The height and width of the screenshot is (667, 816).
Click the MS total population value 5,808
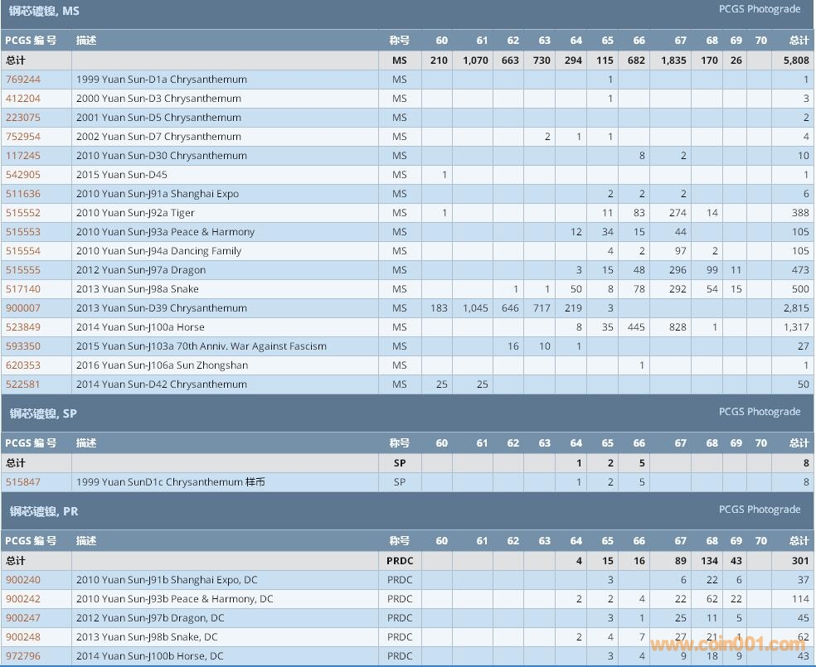coord(795,60)
